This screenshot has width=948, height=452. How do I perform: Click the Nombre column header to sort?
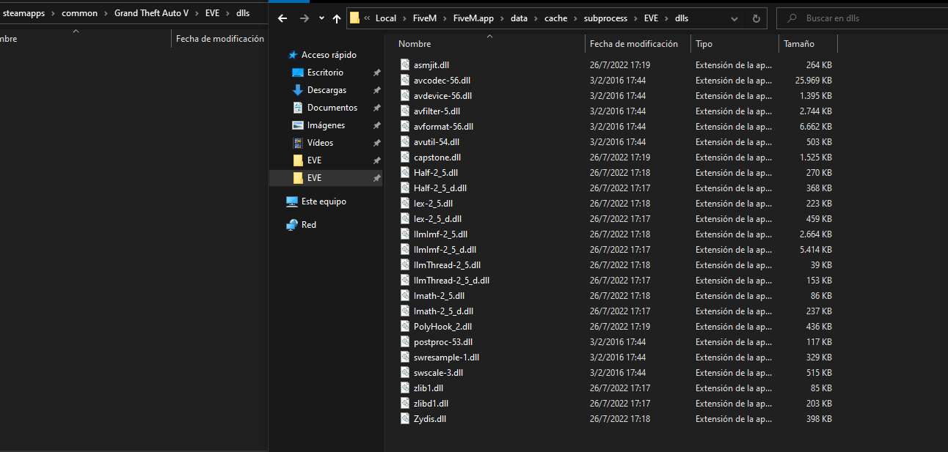415,43
